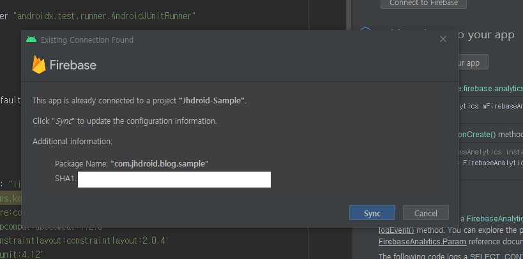This screenshot has height=259, width=523.
Task: Click the Firebase wordmark text
Action: pyautogui.click(x=73, y=64)
